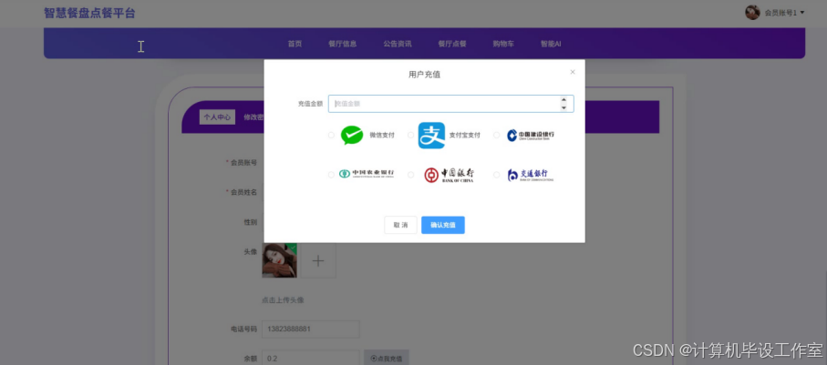This screenshot has height=365, width=827.
Task: Open the 首页 nav item
Action: (295, 44)
